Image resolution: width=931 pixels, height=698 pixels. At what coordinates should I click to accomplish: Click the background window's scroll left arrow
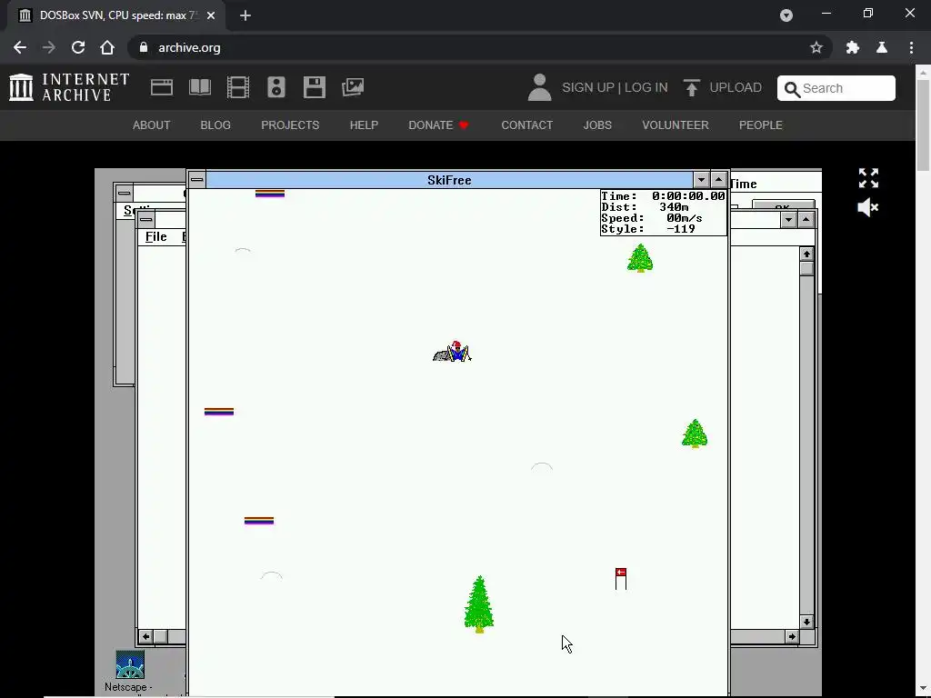[x=145, y=636]
